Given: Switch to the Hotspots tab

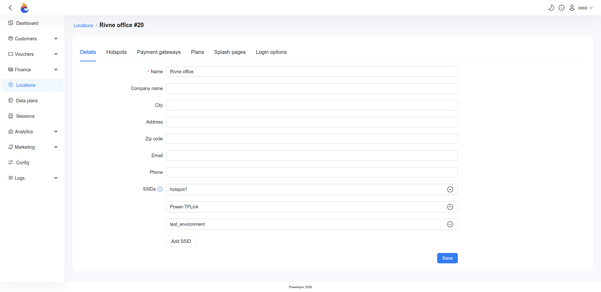Looking at the screenshot, I should (x=116, y=52).
